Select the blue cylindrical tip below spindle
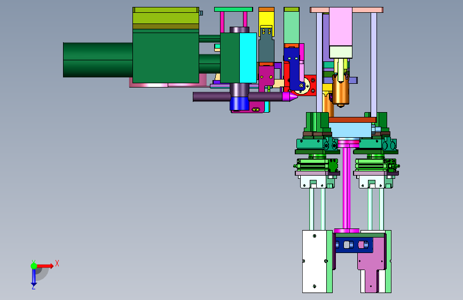The height and width of the screenshot is (300, 463). pos(239,104)
